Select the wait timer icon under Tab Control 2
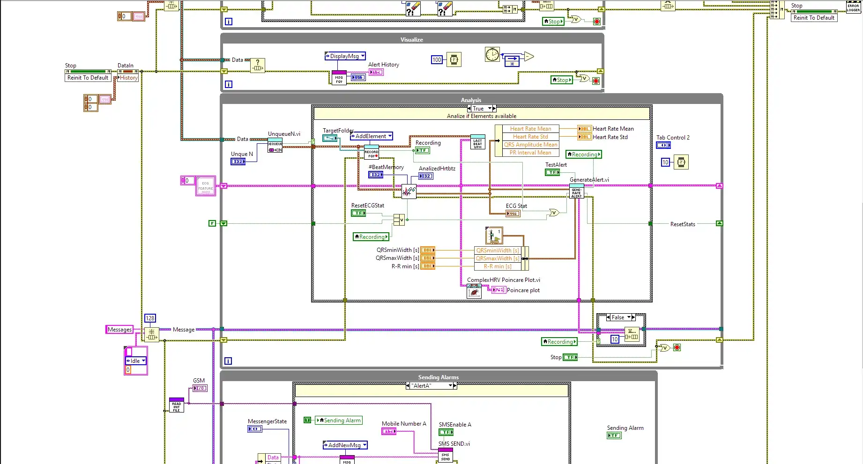 681,162
